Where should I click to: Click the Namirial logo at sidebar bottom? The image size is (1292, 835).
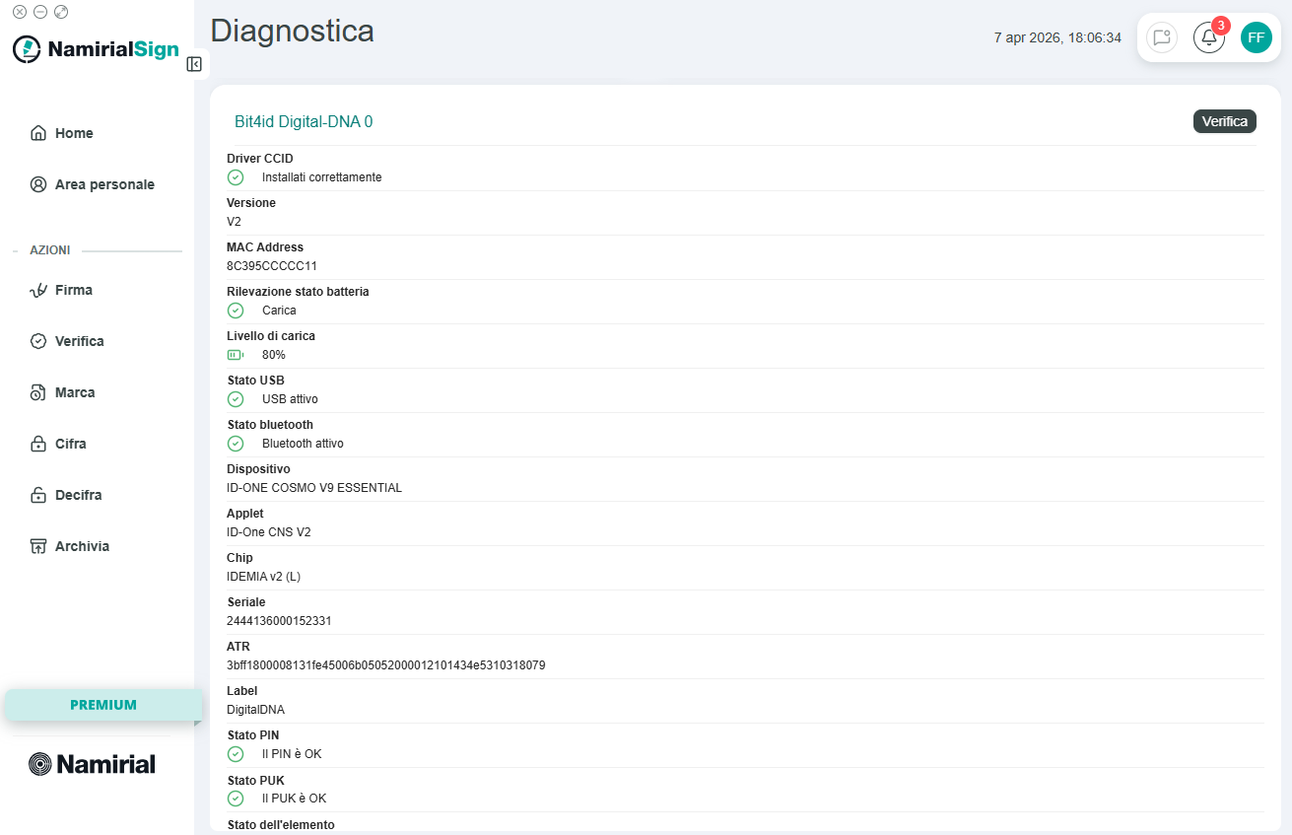pyautogui.click(x=93, y=764)
